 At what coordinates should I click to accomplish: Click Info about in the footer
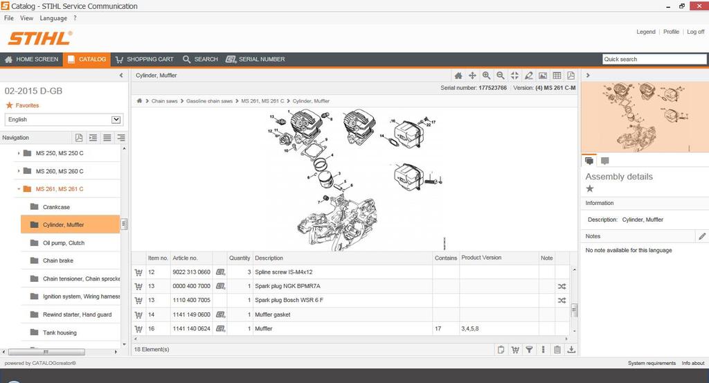coord(692,363)
